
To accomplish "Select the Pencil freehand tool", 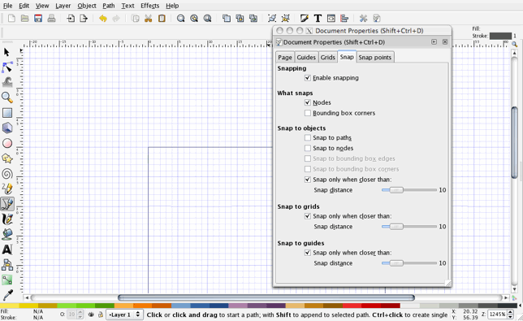I will pos(7,189).
